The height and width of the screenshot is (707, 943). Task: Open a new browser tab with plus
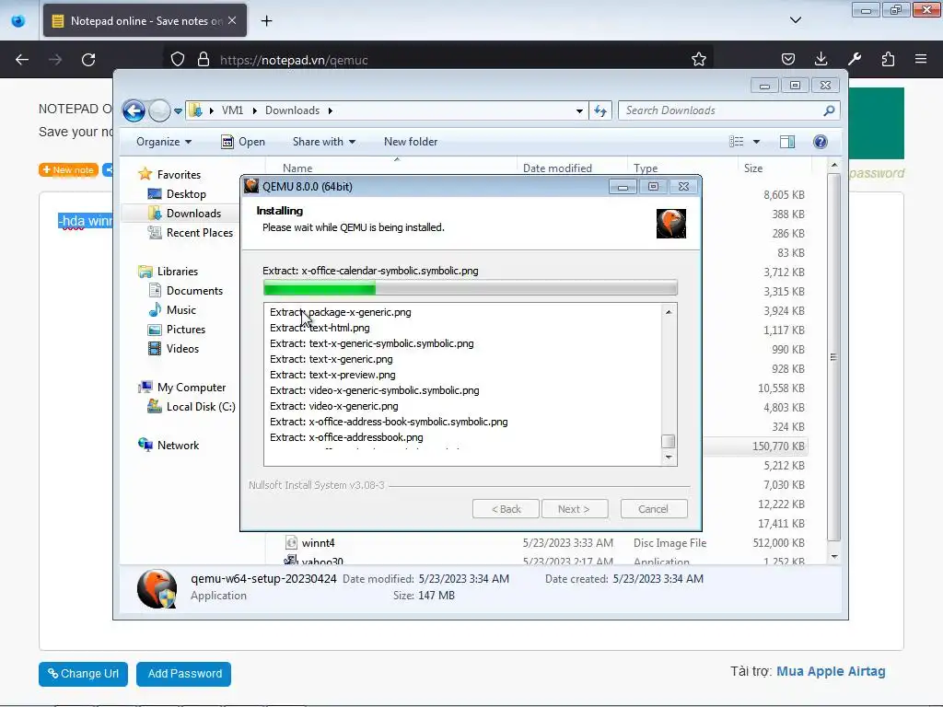tap(266, 21)
